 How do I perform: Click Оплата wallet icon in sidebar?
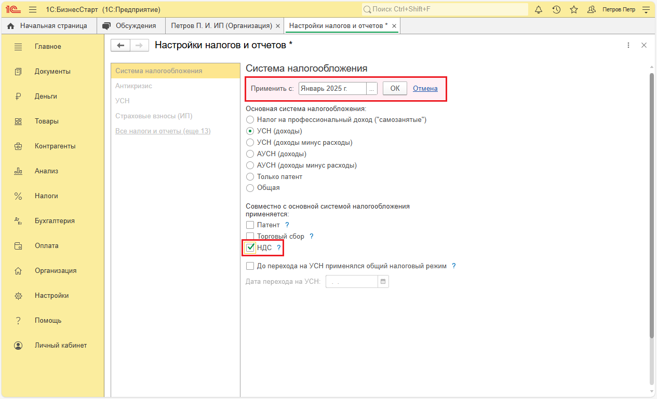click(x=18, y=246)
